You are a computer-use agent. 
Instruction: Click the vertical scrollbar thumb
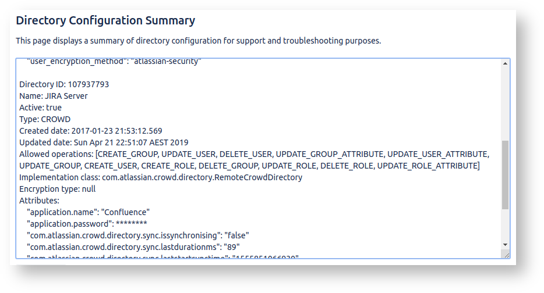coord(505,174)
